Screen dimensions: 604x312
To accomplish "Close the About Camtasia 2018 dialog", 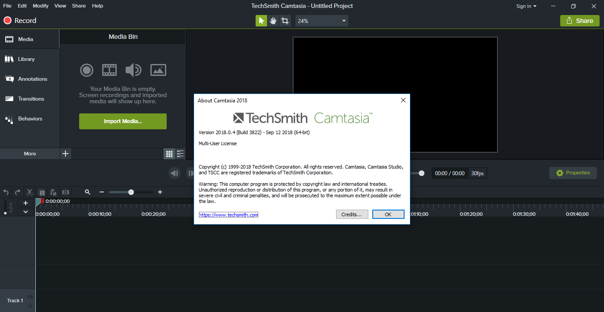I will pyautogui.click(x=403, y=100).
